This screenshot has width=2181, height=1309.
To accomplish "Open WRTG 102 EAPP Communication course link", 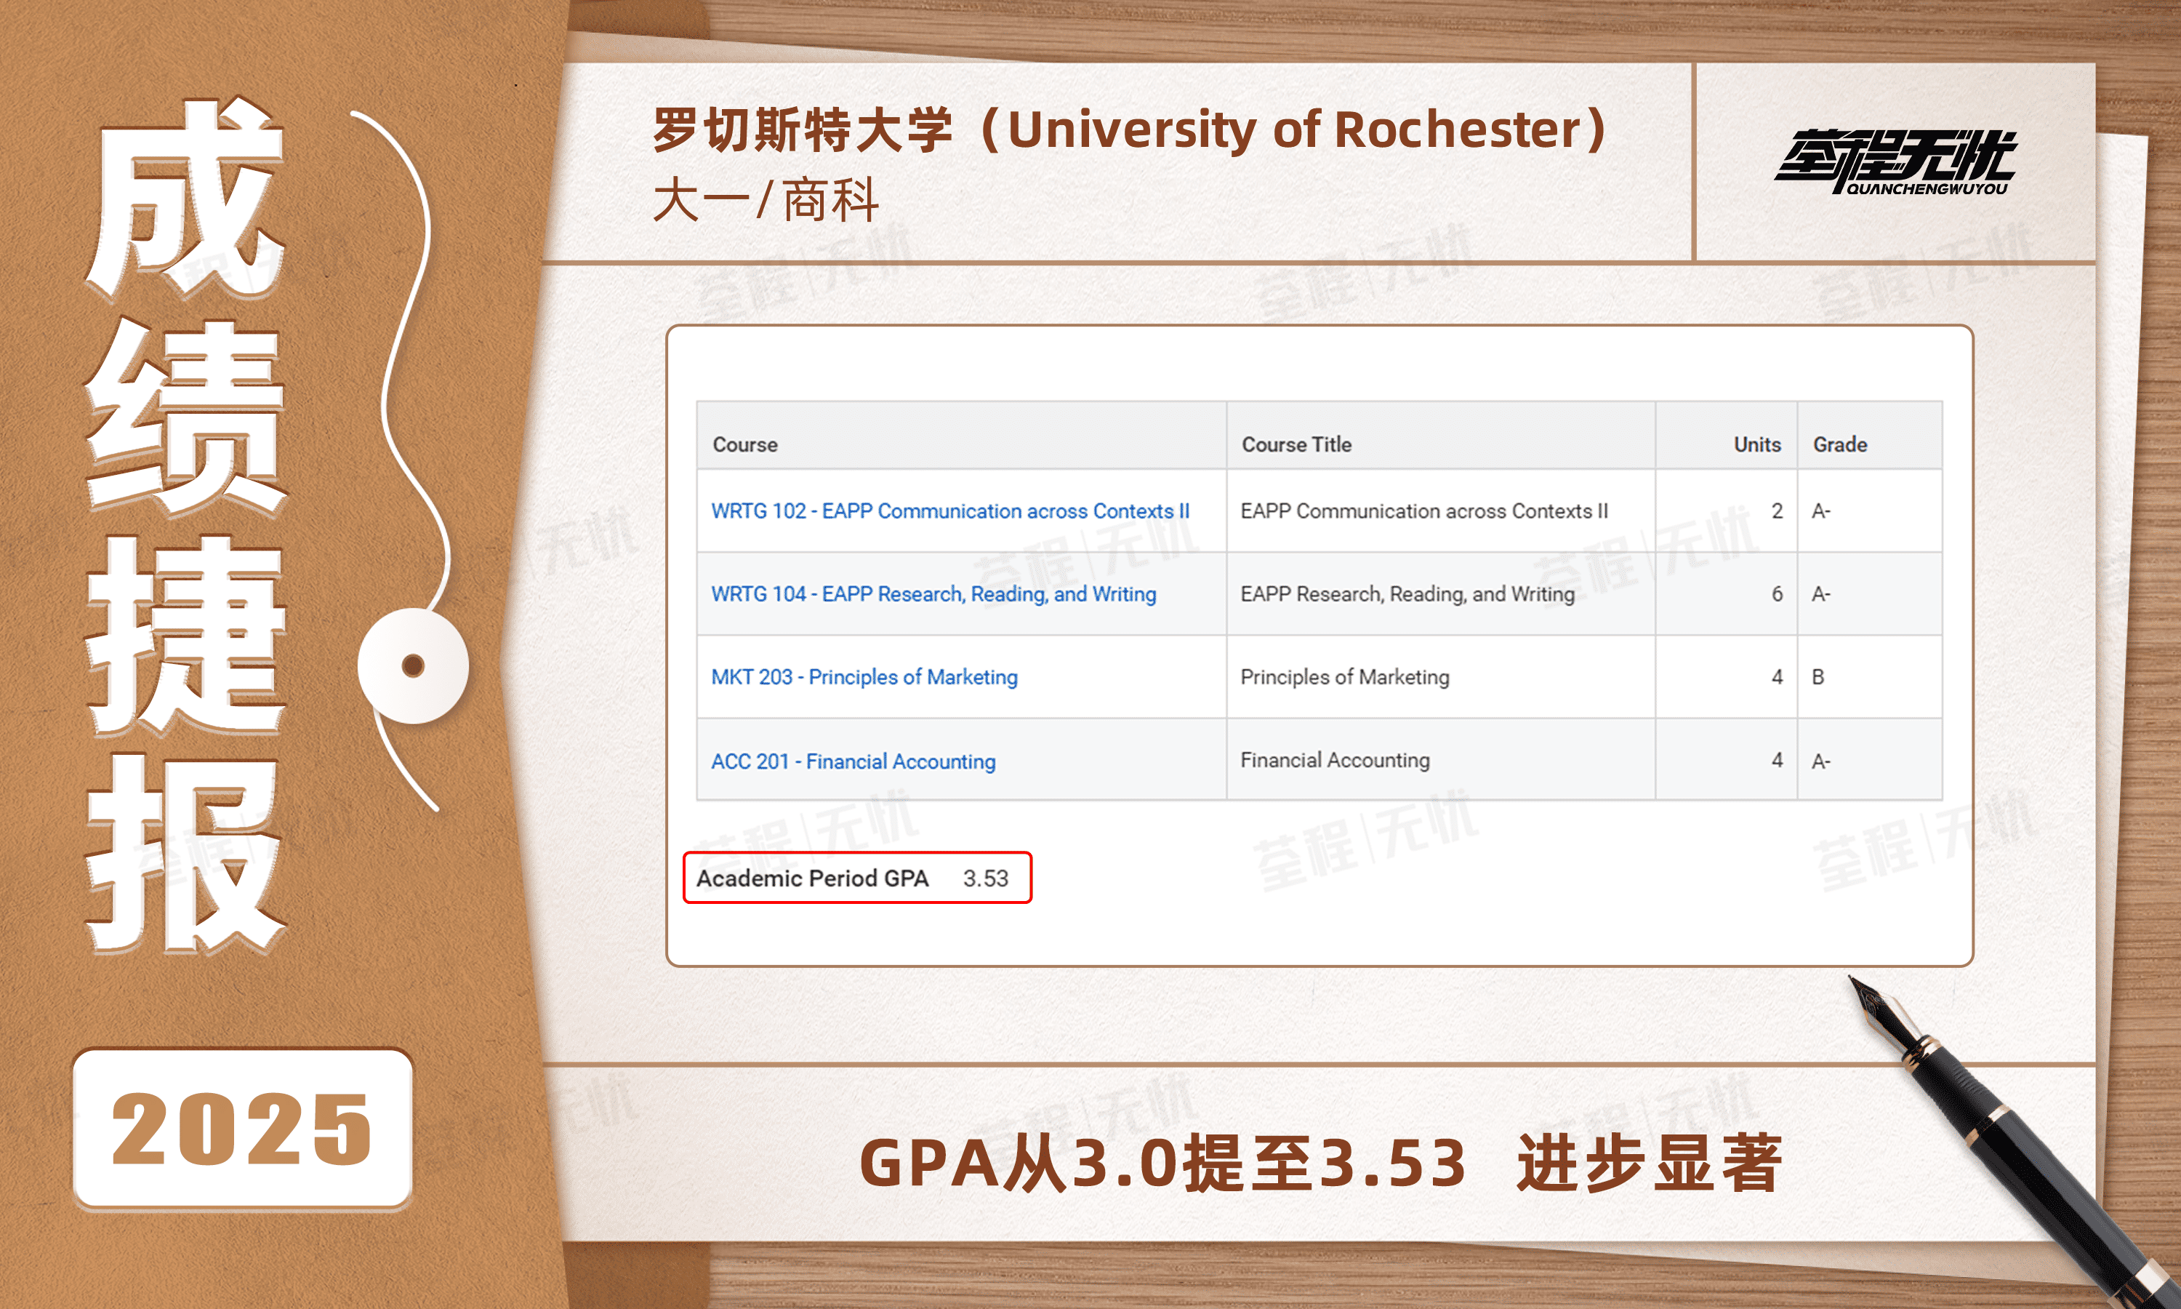I will point(949,511).
